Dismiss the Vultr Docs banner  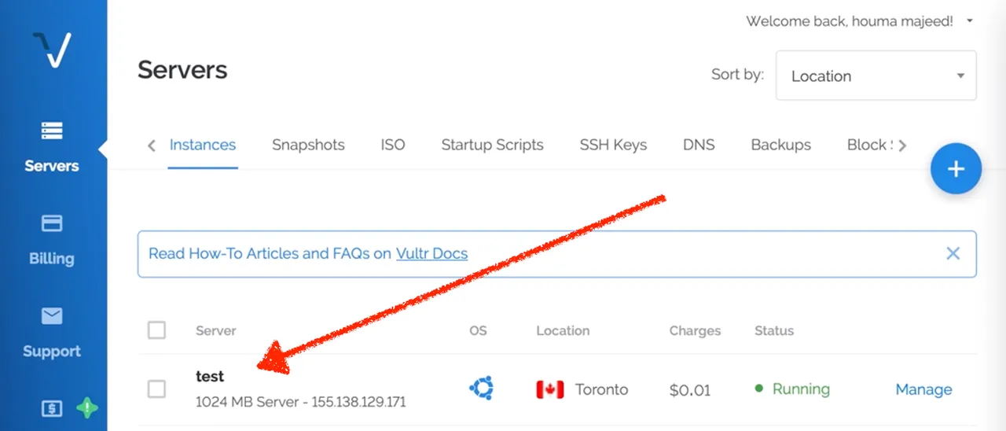coord(953,253)
